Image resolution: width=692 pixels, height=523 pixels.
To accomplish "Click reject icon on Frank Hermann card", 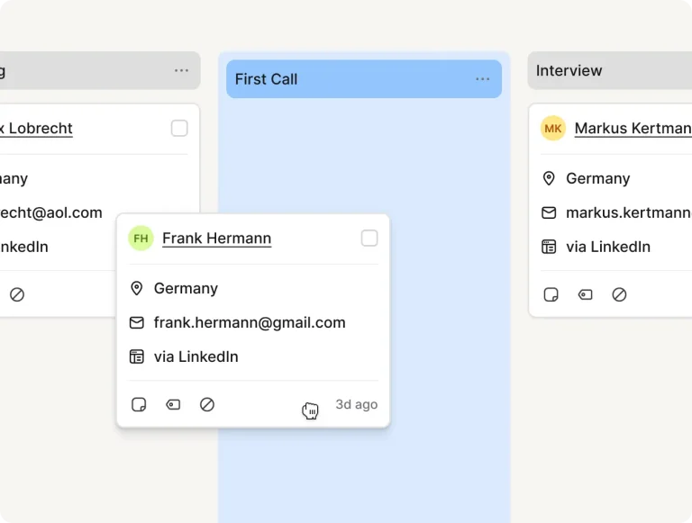I will click(x=207, y=405).
